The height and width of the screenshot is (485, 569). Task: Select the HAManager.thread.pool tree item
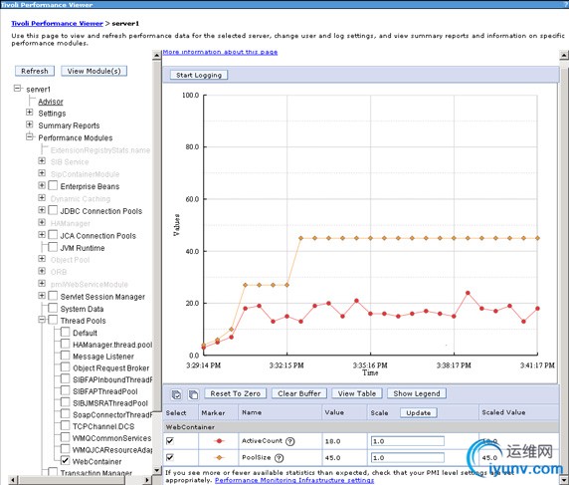tap(112, 345)
